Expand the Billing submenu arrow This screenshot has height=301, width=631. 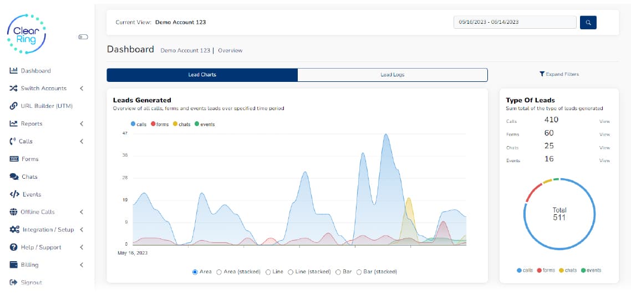pos(82,265)
